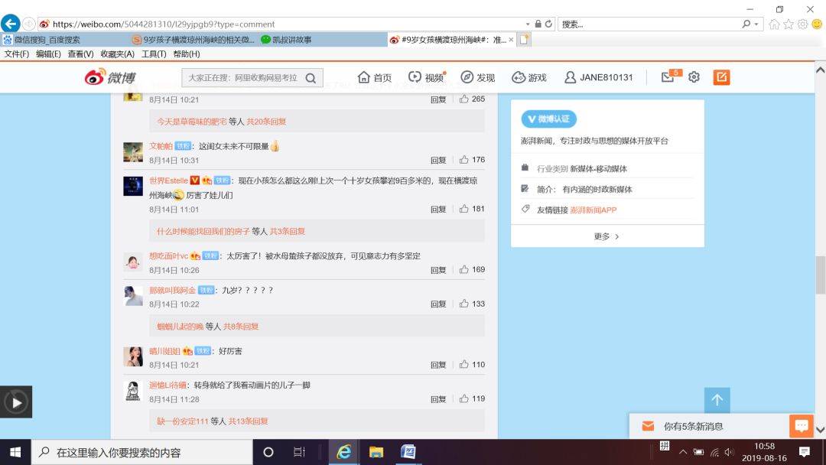Open JANE810131 profile link

tap(598, 77)
